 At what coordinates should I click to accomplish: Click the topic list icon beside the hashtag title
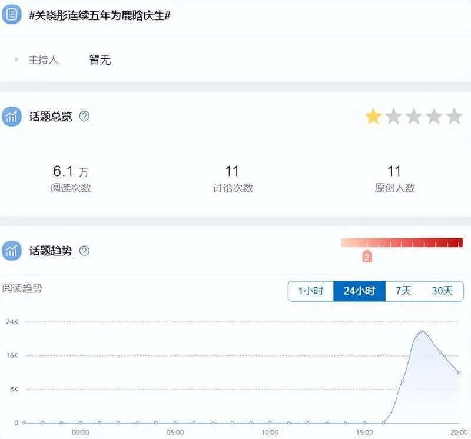[11, 14]
